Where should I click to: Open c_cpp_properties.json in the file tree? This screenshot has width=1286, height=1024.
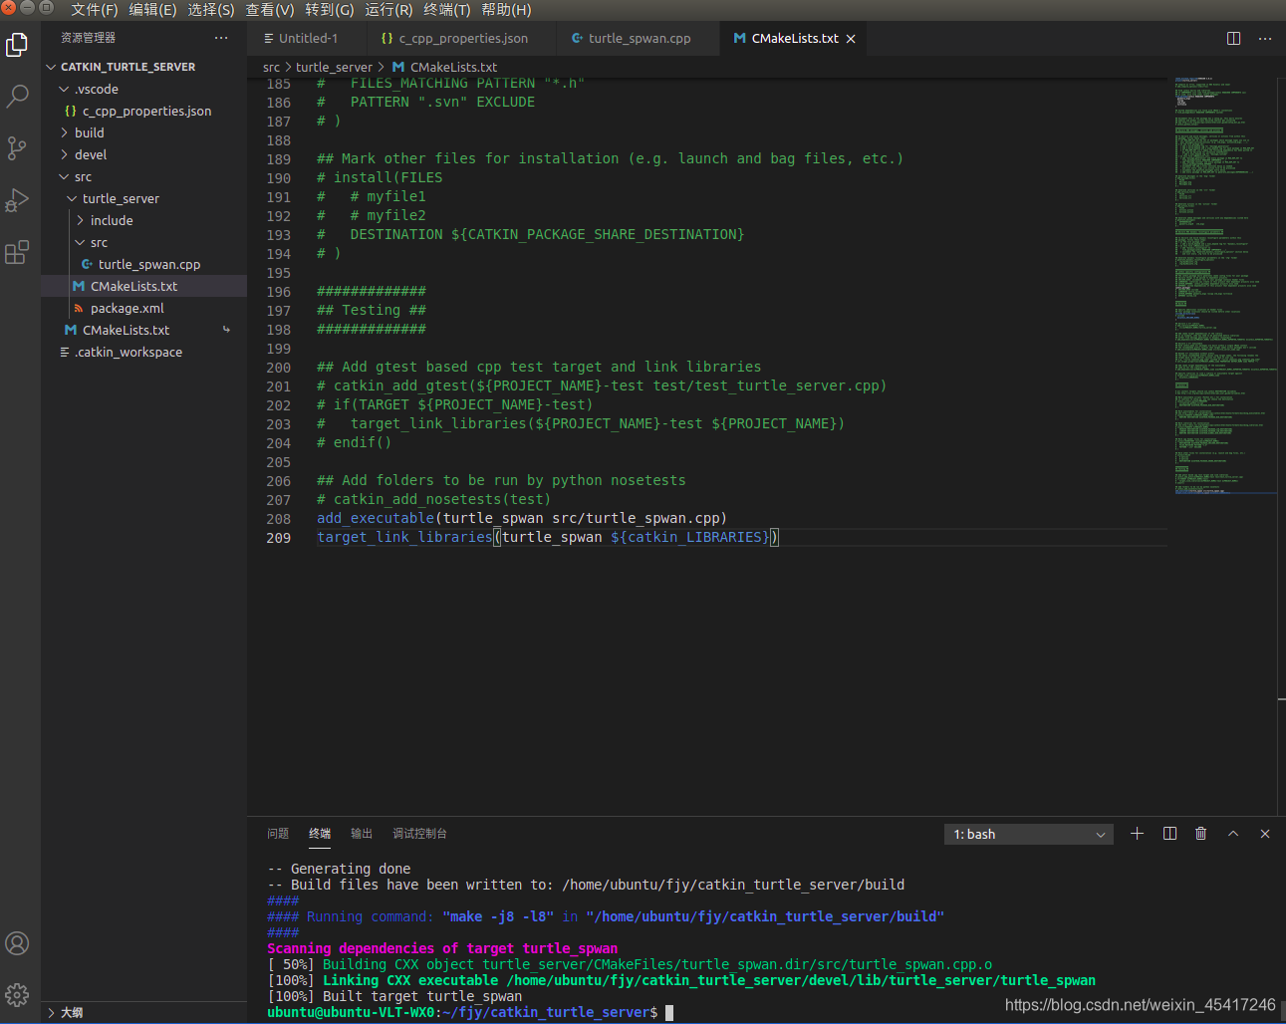pos(143,111)
